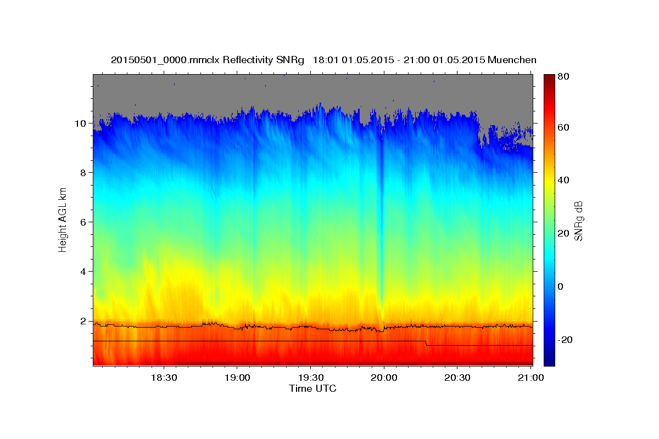659x439 pixels.
Task: Click the 20:30 time tick label
Action: (x=457, y=378)
